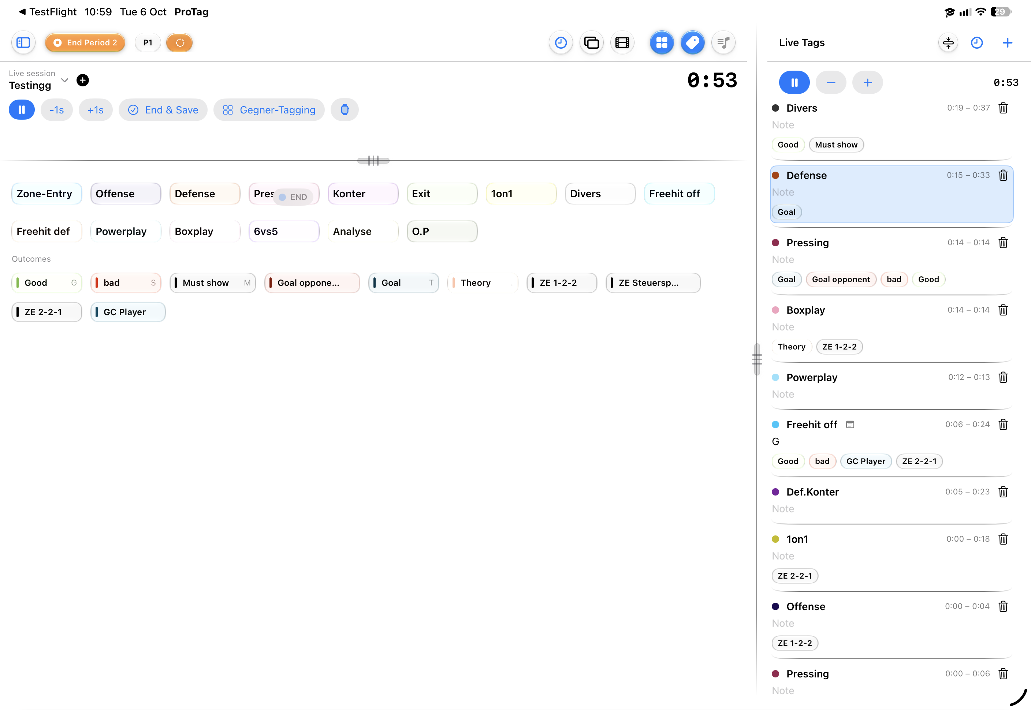1031x710 pixels.
Task: Tap the Apple Watch icon button
Action: click(345, 110)
